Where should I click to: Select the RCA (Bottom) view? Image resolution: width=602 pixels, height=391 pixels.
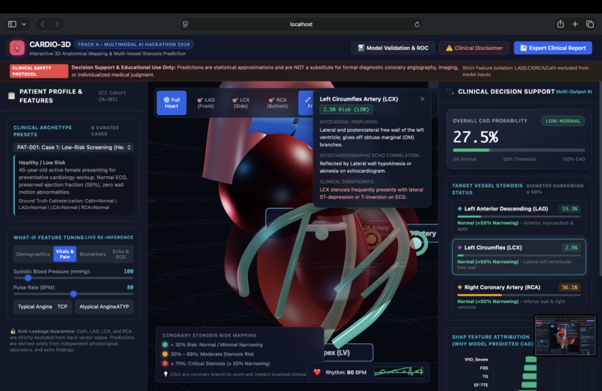pos(277,103)
